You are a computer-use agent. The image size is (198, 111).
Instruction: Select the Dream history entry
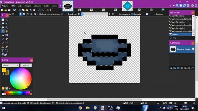[x=180, y=34]
